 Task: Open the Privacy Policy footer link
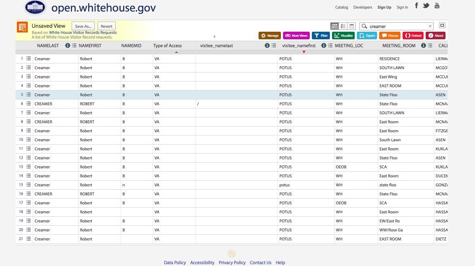tap(232, 262)
